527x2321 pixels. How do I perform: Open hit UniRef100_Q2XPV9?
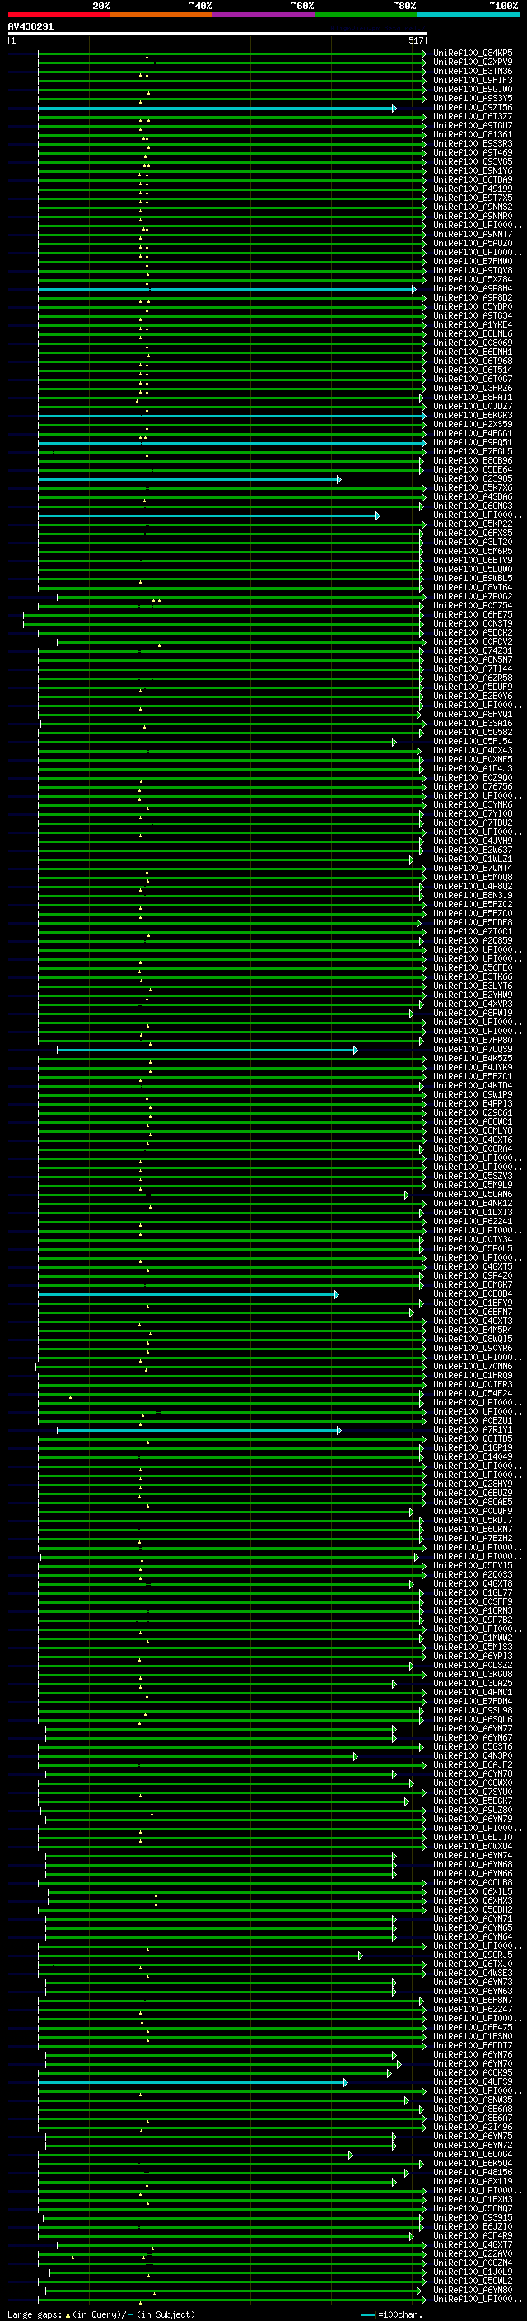tap(473, 63)
